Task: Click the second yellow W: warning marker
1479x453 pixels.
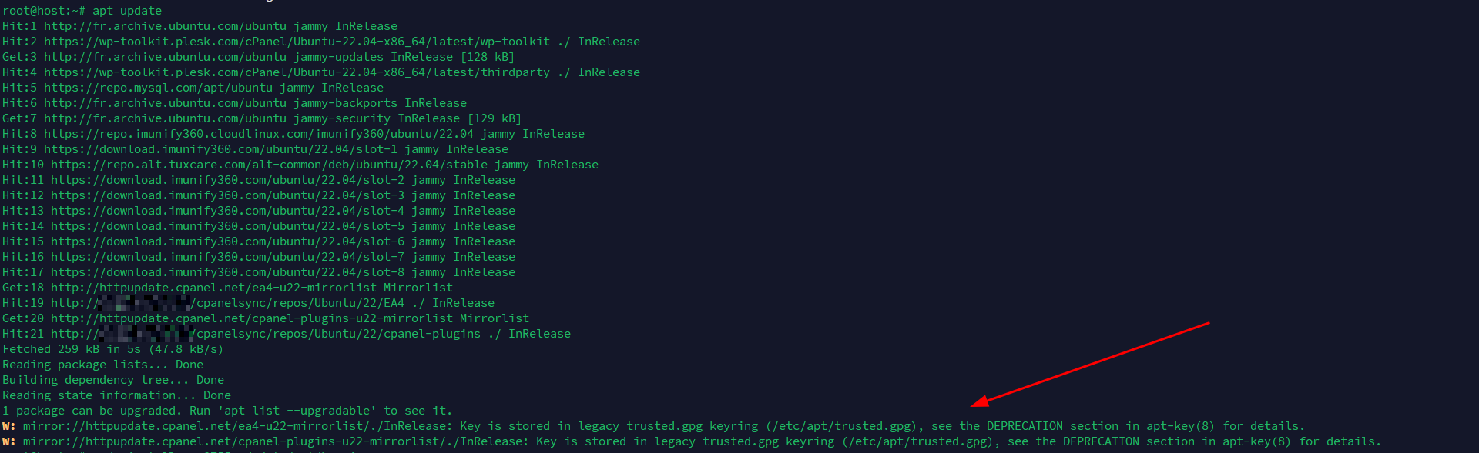Action: [8, 441]
